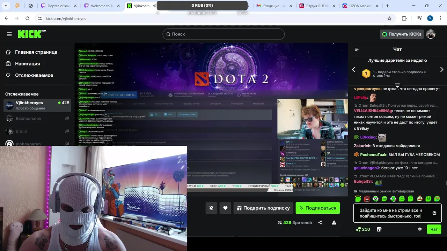The height and width of the screenshot is (251, 447).
Task: Open the Chrome profile V avatar
Action: [x=430, y=18]
